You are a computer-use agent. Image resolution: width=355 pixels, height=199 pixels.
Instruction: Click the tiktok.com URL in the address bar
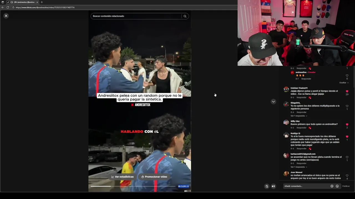point(45,7)
